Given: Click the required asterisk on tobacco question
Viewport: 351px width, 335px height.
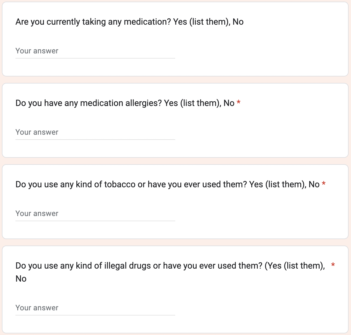Looking at the screenshot, I should point(324,184).
